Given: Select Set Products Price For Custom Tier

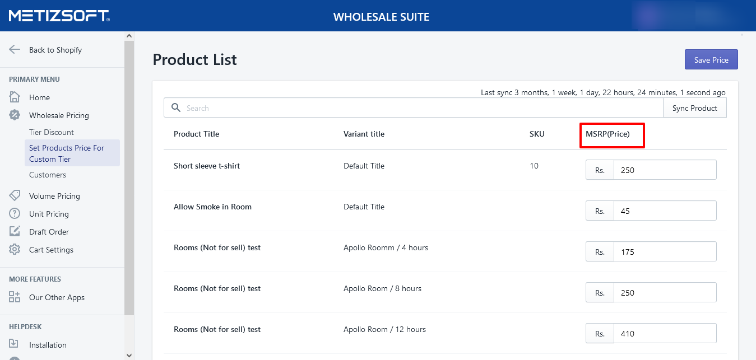Looking at the screenshot, I should click(67, 153).
